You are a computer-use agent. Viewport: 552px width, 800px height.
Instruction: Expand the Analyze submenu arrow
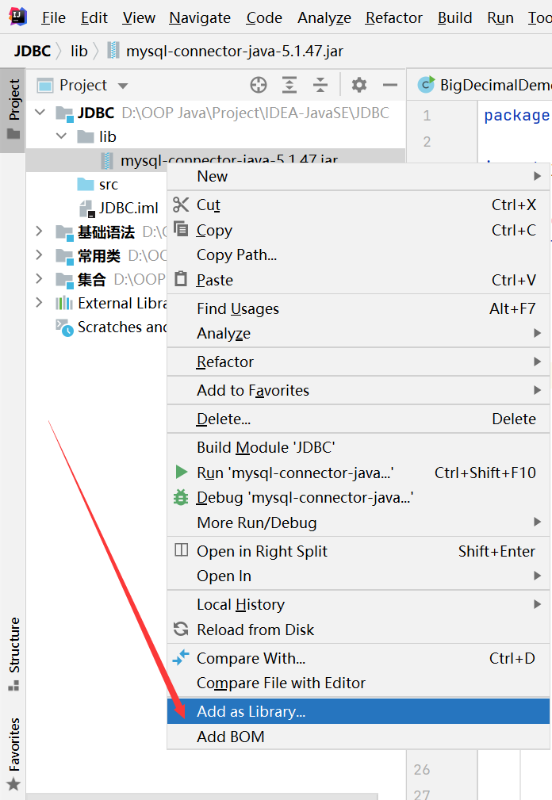537,333
